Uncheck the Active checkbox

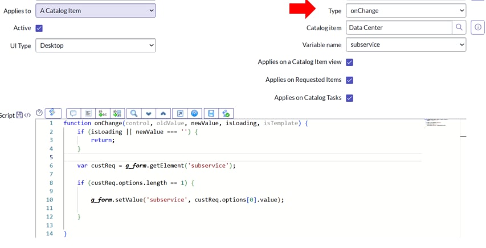click(x=39, y=28)
